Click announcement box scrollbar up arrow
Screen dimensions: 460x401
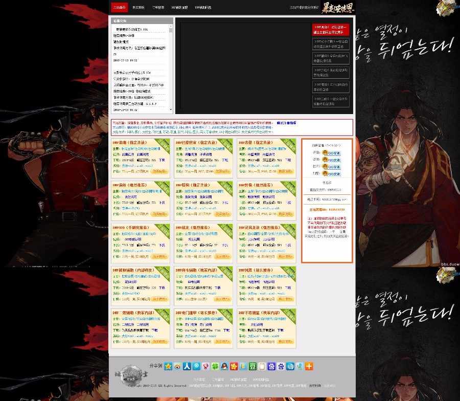(x=171, y=26)
